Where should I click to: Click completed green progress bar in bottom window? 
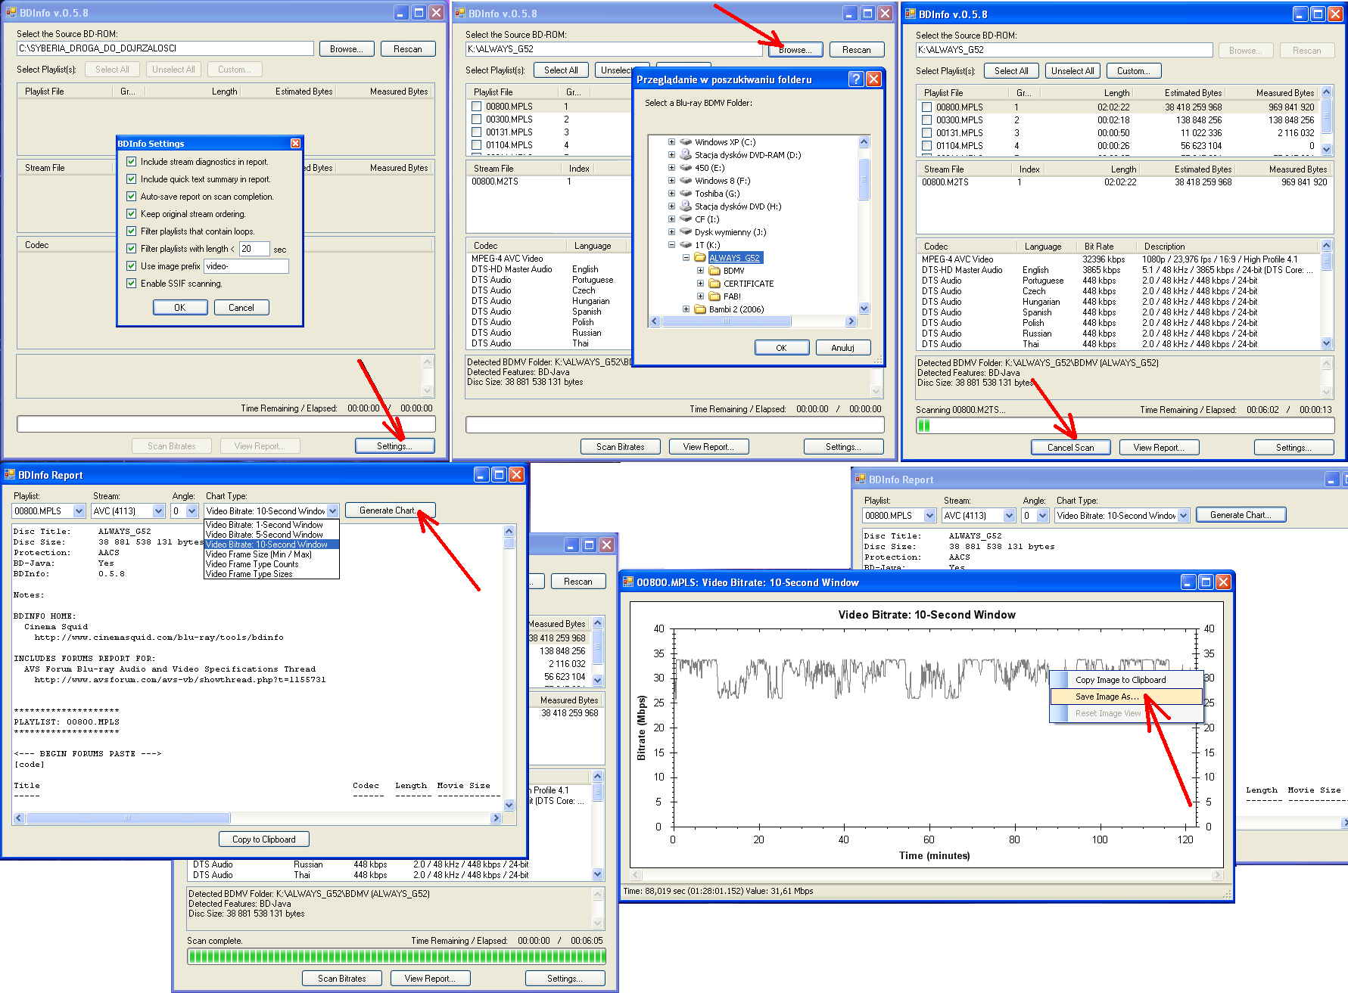pos(397,956)
